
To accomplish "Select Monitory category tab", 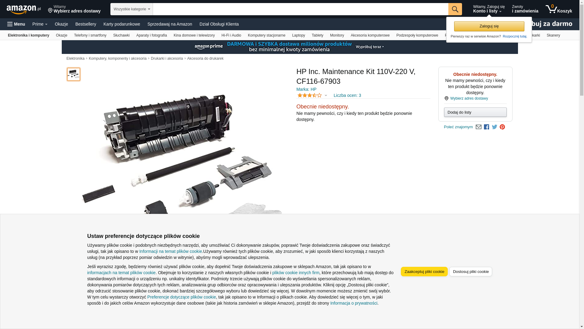I will [337, 35].
